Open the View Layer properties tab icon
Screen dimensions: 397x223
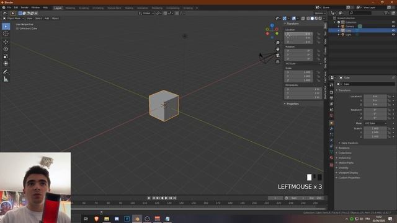coord(331,104)
